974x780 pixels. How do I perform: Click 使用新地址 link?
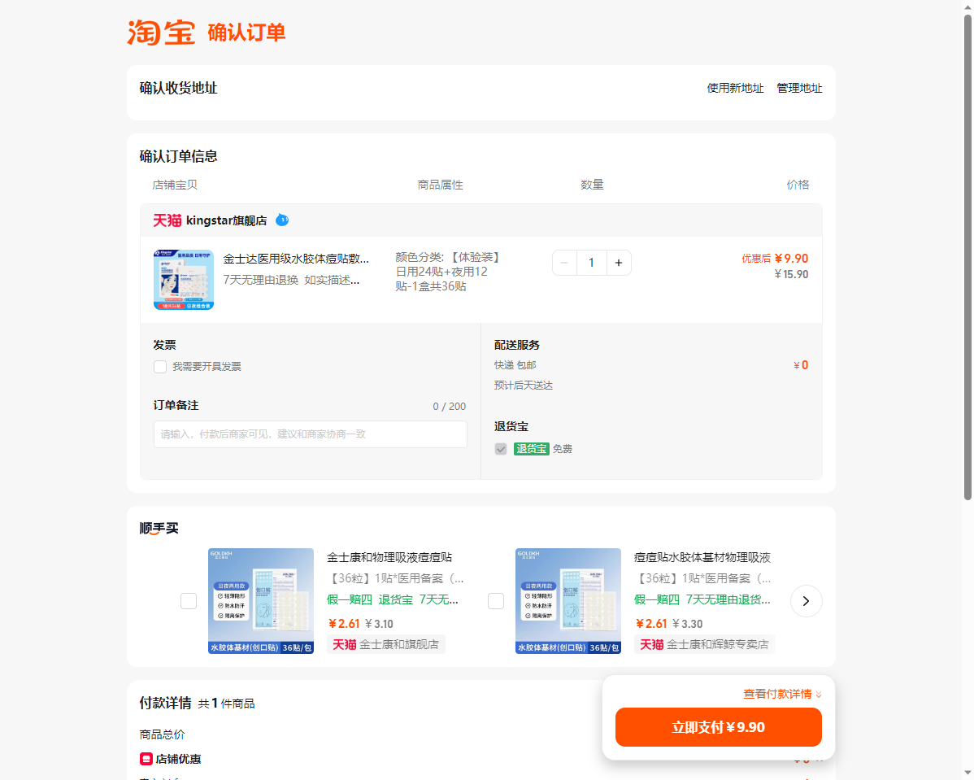coord(735,89)
